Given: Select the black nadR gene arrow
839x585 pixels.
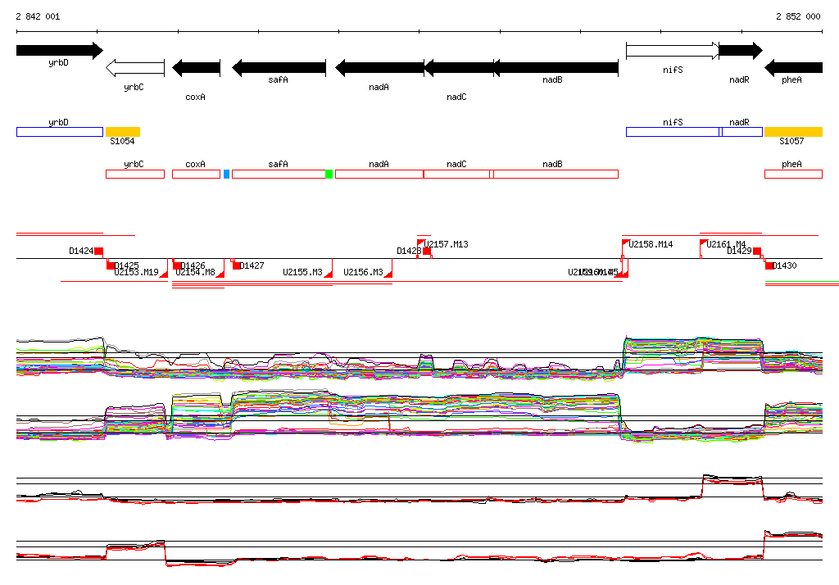Looking at the screenshot, I should (740, 51).
